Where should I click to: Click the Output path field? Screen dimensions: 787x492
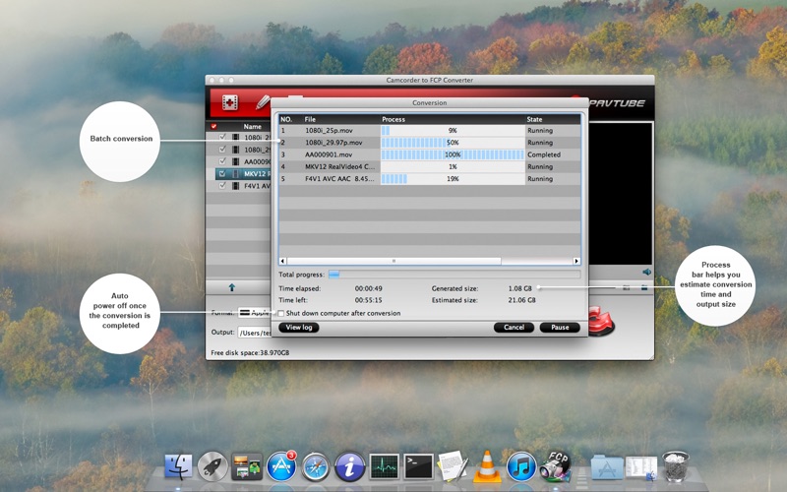[x=254, y=333]
